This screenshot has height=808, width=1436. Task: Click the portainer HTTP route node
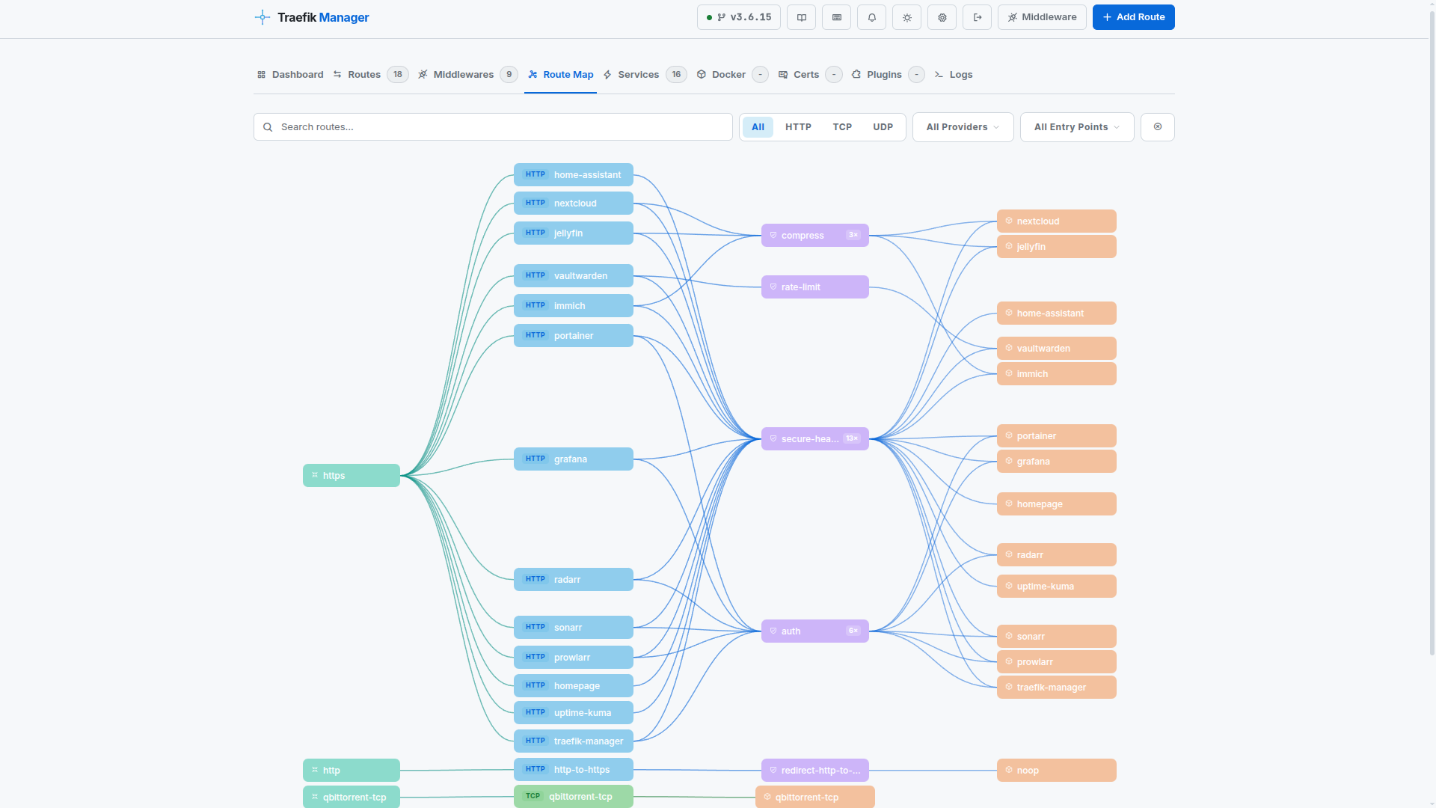(574, 336)
